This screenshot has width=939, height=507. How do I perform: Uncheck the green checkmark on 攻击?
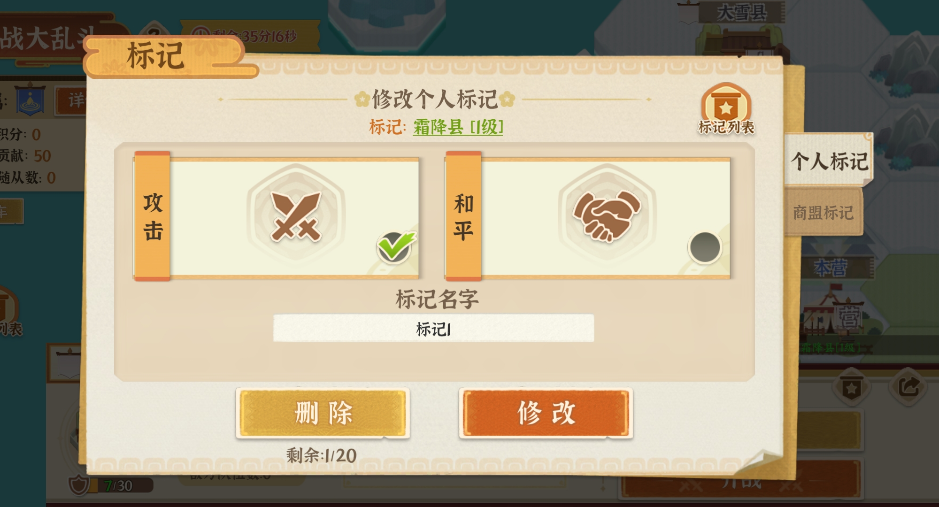point(395,247)
